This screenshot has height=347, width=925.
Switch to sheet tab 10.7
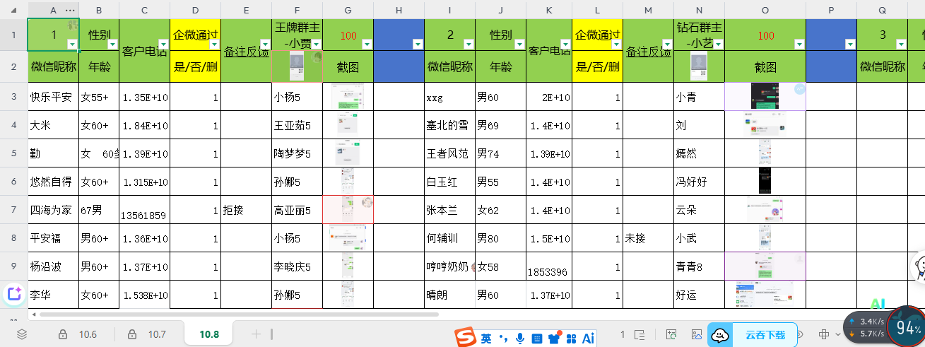157,334
